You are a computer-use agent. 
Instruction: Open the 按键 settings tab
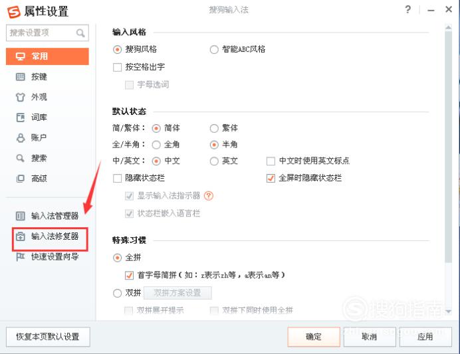coord(47,77)
